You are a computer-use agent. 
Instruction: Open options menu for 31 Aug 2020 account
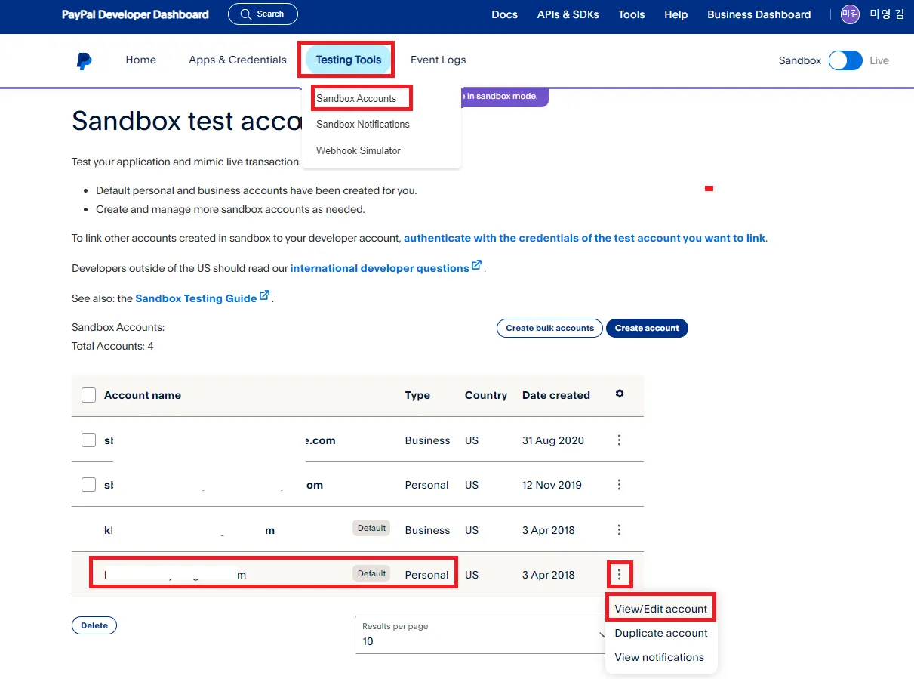[x=619, y=440]
